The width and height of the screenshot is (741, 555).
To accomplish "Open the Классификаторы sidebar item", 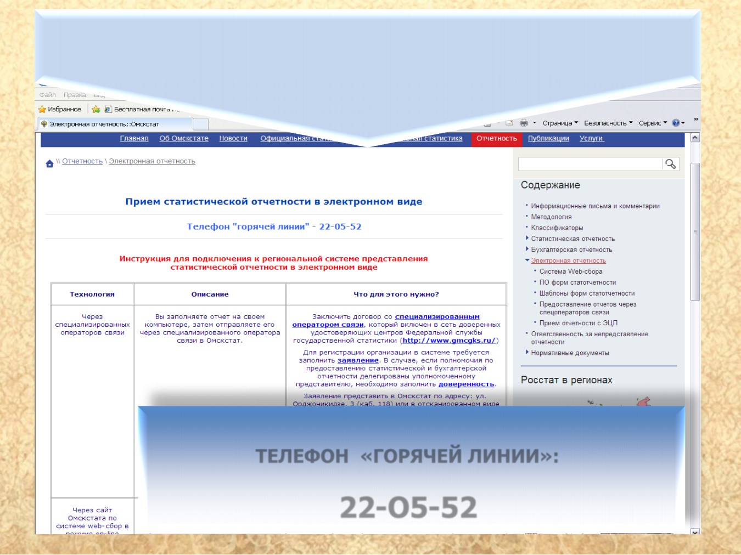I will coord(557,228).
